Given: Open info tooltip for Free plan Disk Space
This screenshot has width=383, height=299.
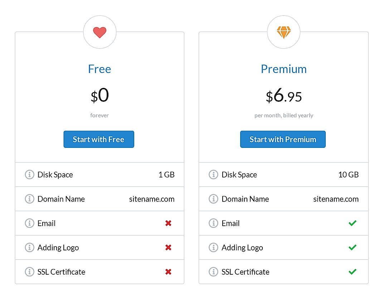Looking at the screenshot, I should pyautogui.click(x=29, y=174).
